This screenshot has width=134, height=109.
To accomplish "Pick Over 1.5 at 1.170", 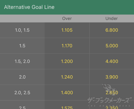I will (x=67, y=46).
